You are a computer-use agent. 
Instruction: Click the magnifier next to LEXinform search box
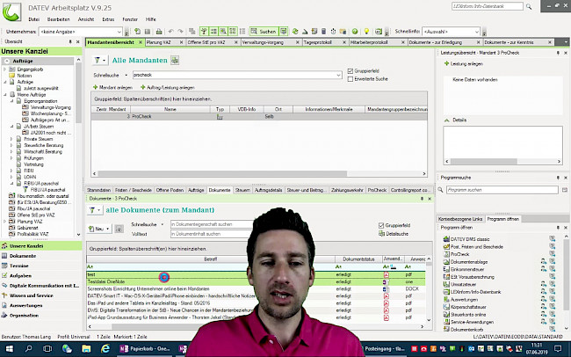[x=529, y=6]
